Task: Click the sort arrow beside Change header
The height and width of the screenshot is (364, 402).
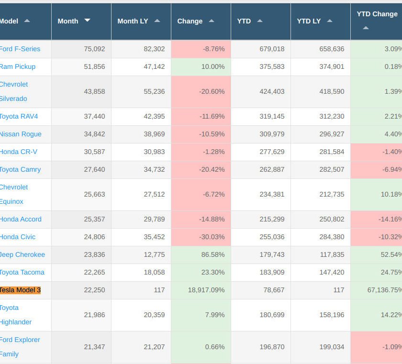Action: pos(212,21)
